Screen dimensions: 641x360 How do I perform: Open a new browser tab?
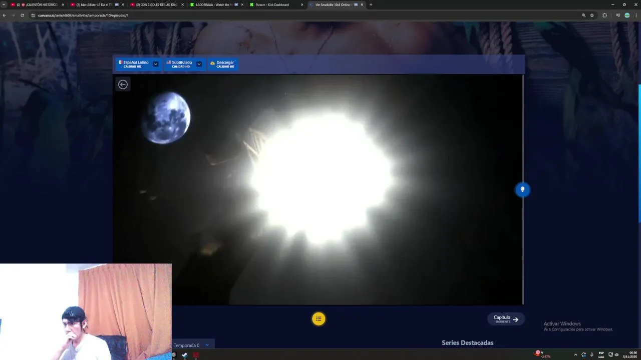click(x=371, y=4)
